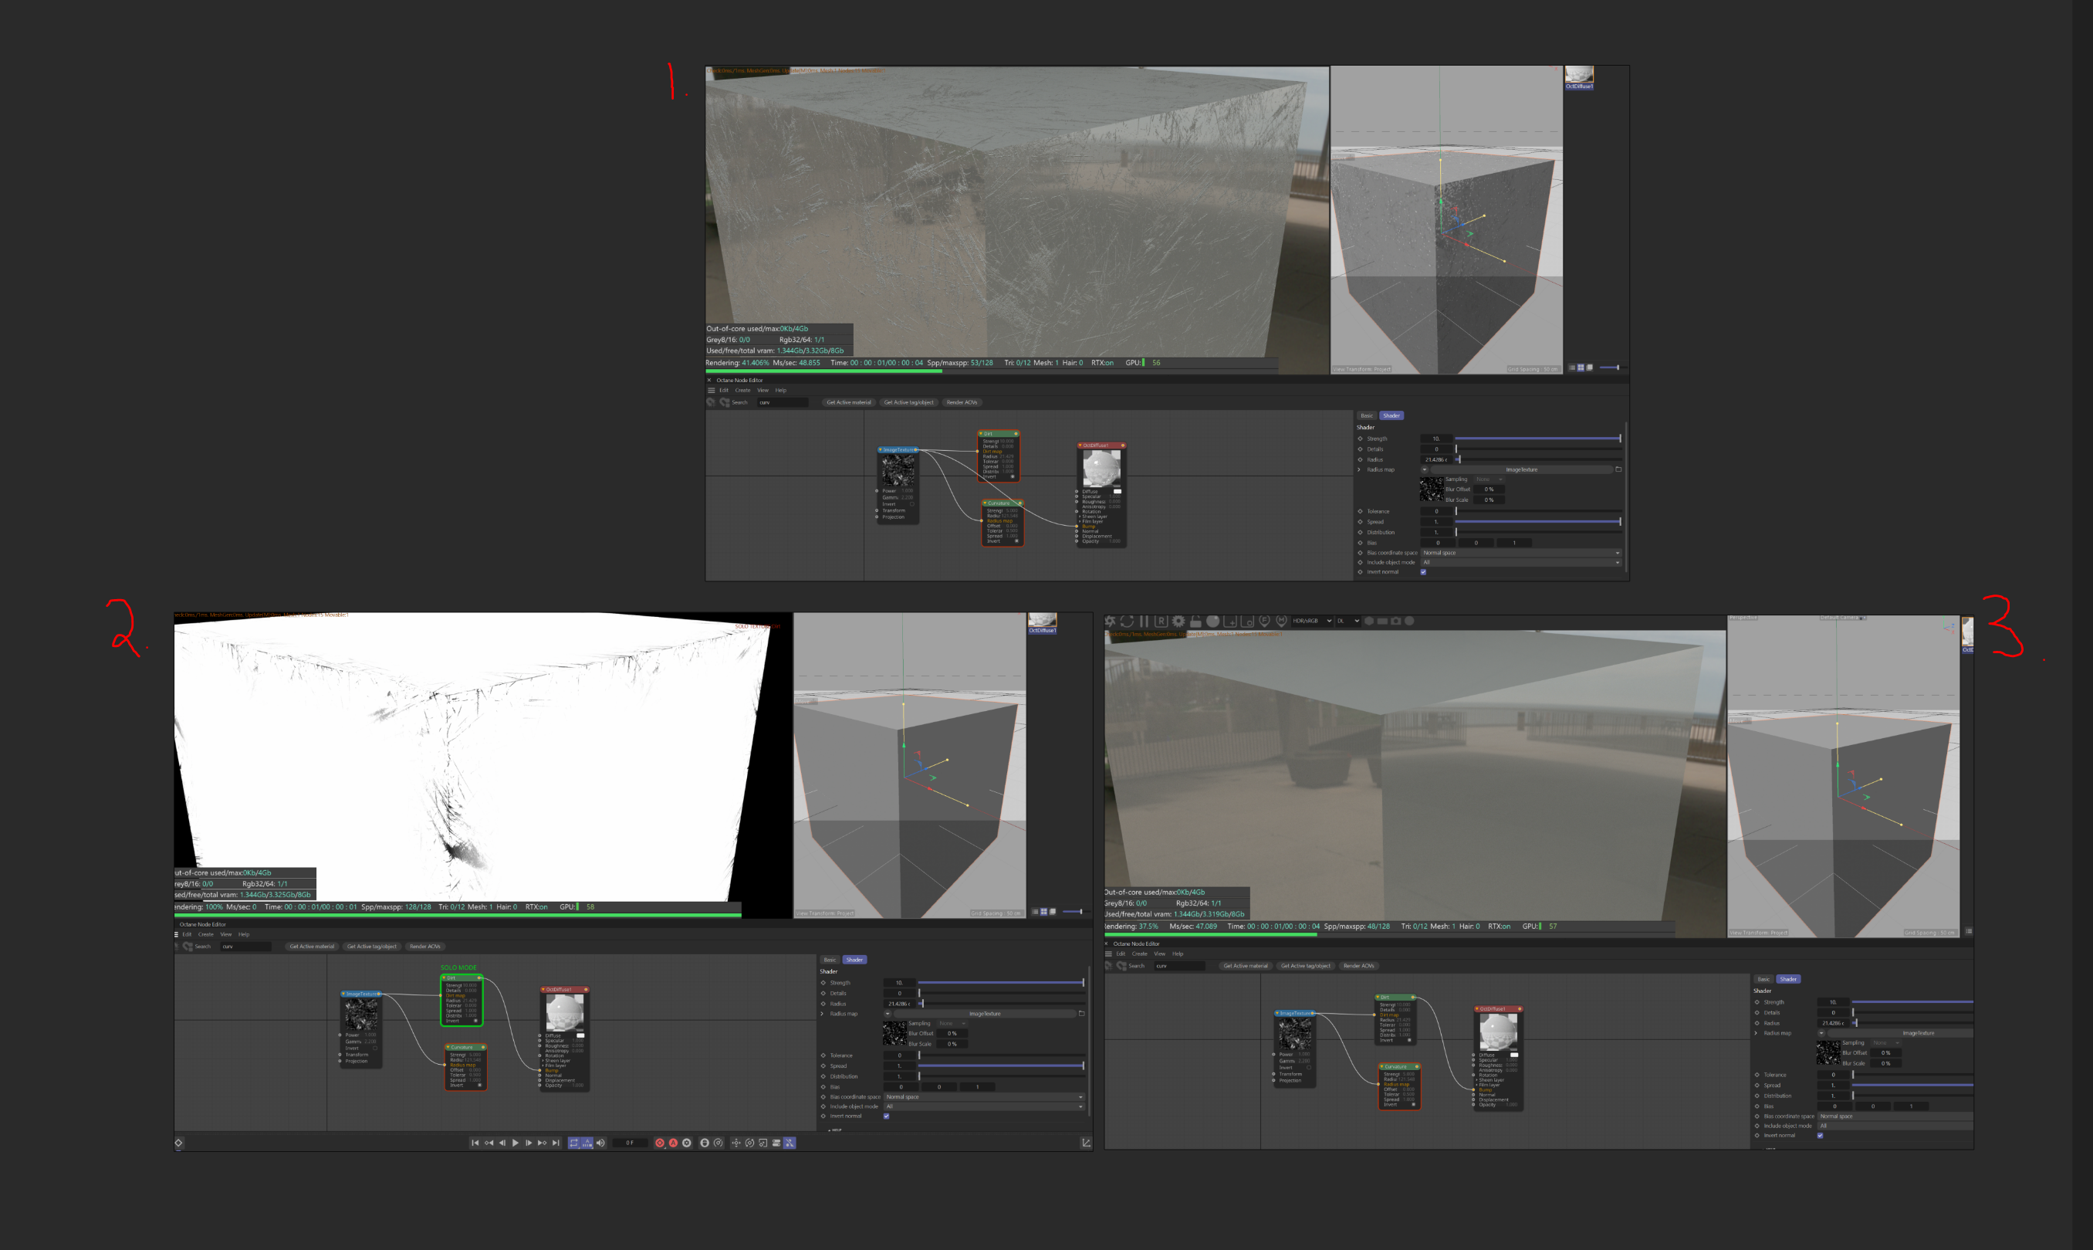Click the red record keyframe icon
The height and width of the screenshot is (1250, 2093).
(x=660, y=1143)
